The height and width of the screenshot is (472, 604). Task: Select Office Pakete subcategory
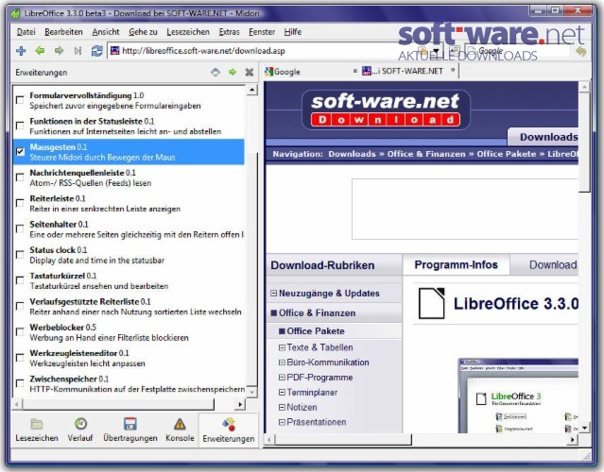coord(316,330)
